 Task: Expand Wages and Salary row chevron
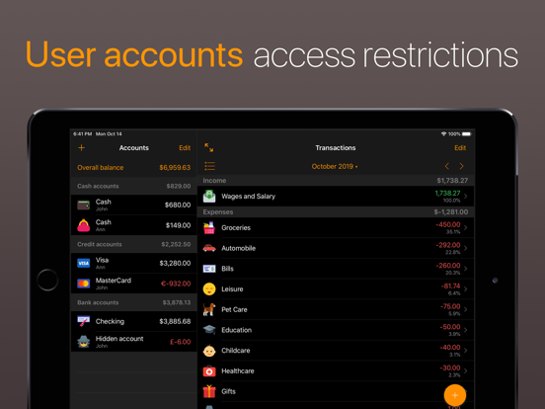(x=466, y=197)
